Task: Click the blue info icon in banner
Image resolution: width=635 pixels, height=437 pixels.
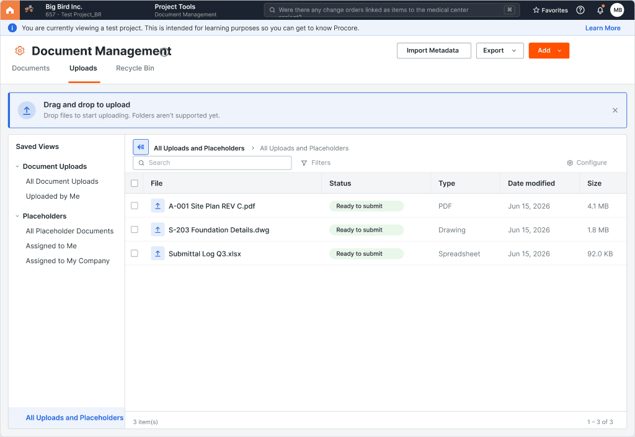Action: coord(12,28)
